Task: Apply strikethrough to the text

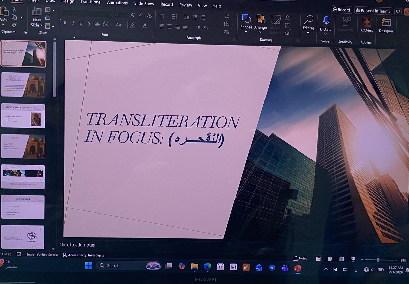Action: click(x=97, y=24)
